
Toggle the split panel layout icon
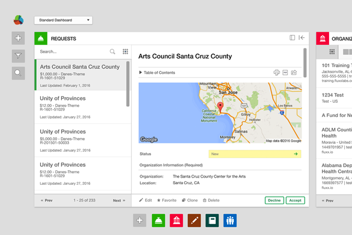(292, 38)
